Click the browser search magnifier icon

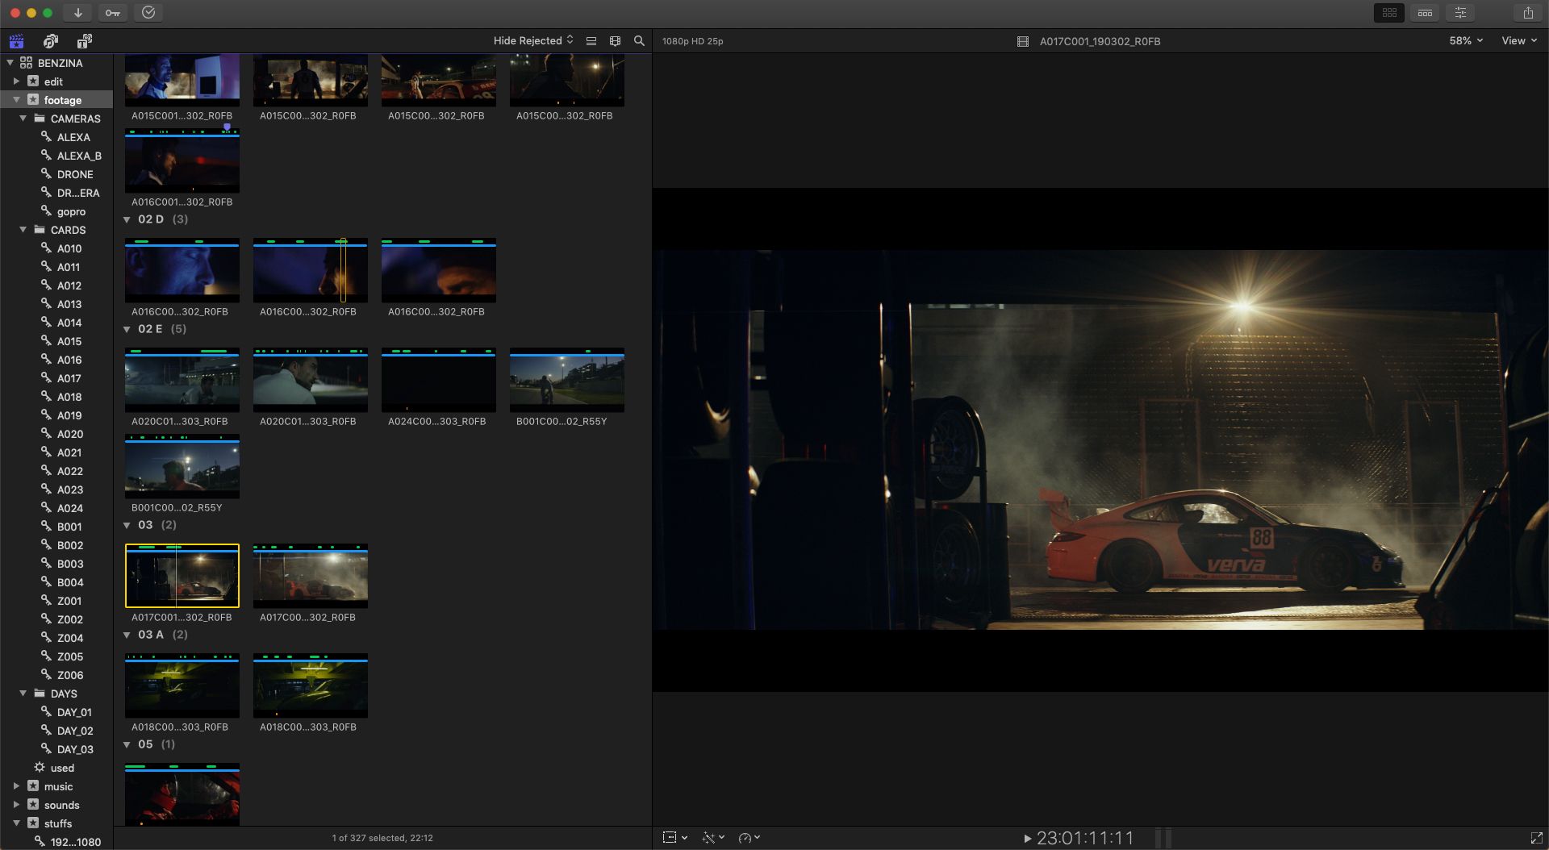[x=639, y=41]
